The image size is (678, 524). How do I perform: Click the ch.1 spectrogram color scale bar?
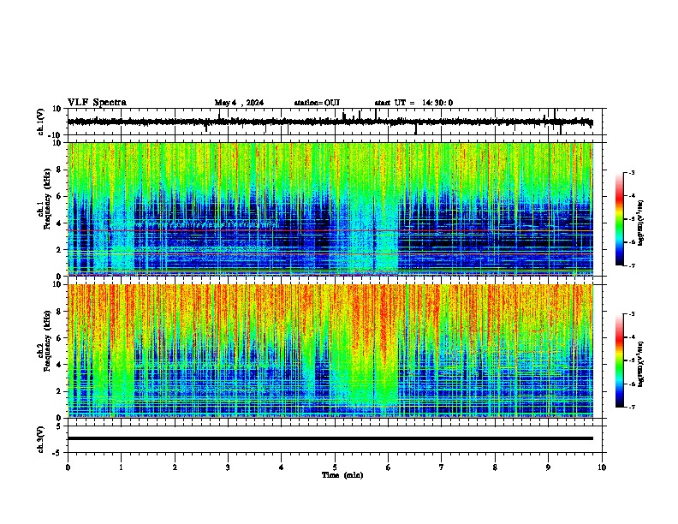point(619,219)
